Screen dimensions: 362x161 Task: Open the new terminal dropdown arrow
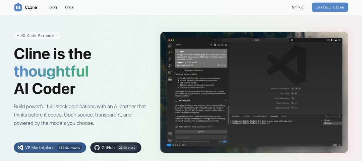[x=329, y=116]
